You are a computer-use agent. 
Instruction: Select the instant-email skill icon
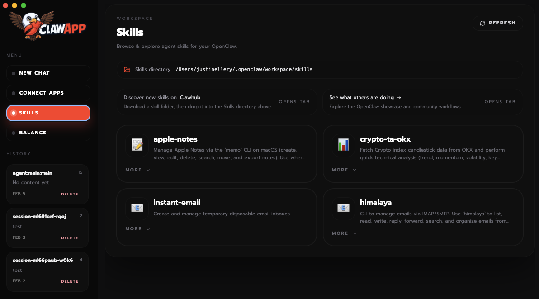pos(137,208)
